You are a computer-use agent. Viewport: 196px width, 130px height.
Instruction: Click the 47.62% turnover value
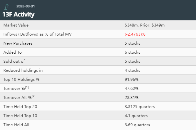[x=131, y=88]
